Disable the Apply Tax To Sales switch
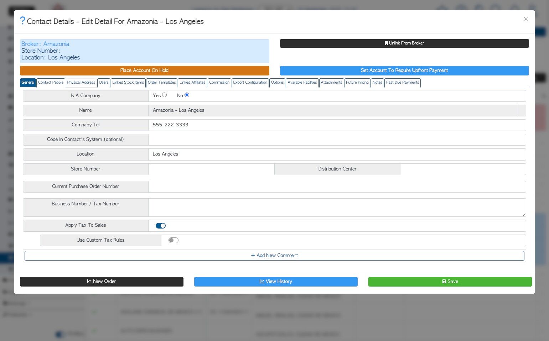 (x=161, y=226)
